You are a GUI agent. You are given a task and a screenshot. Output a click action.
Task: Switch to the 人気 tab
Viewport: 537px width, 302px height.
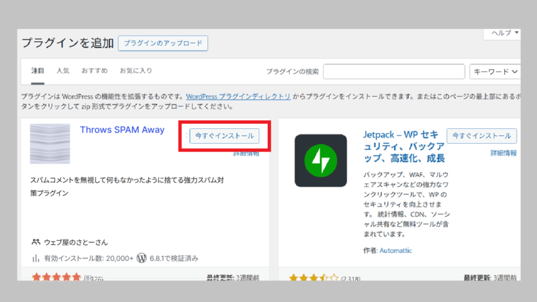pyautogui.click(x=63, y=71)
